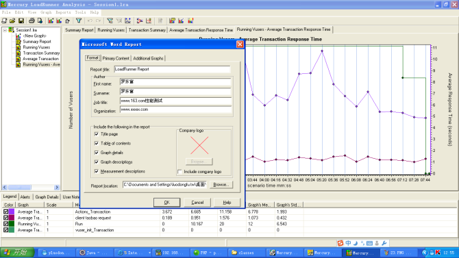Open the Reports menu
459x258 pixels.
click(63, 12)
